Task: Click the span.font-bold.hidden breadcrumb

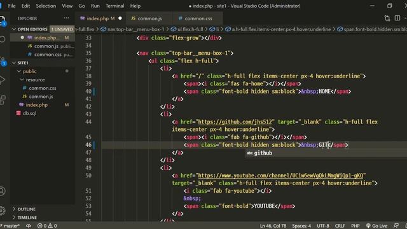Action: click(372, 29)
